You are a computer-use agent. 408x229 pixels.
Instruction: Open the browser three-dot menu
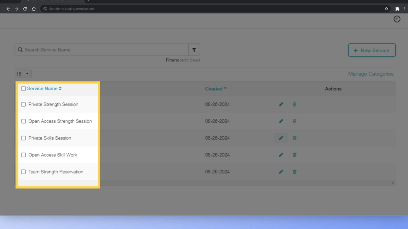tap(404, 9)
